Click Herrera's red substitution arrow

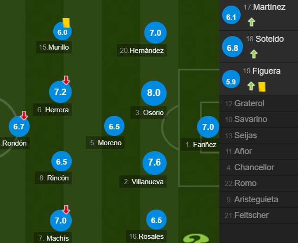[66, 80]
